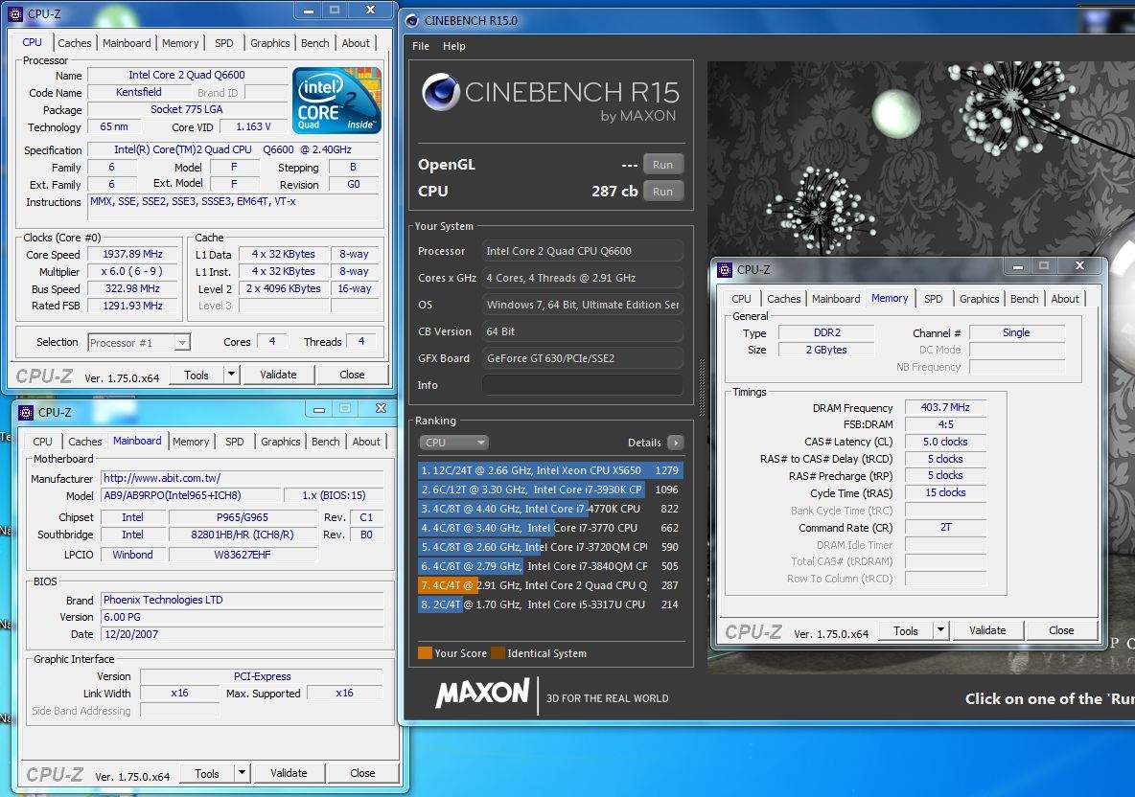Image resolution: width=1135 pixels, height=797 pixels.
Task: Run the CPU benchmark
Action: pos(662,191)
